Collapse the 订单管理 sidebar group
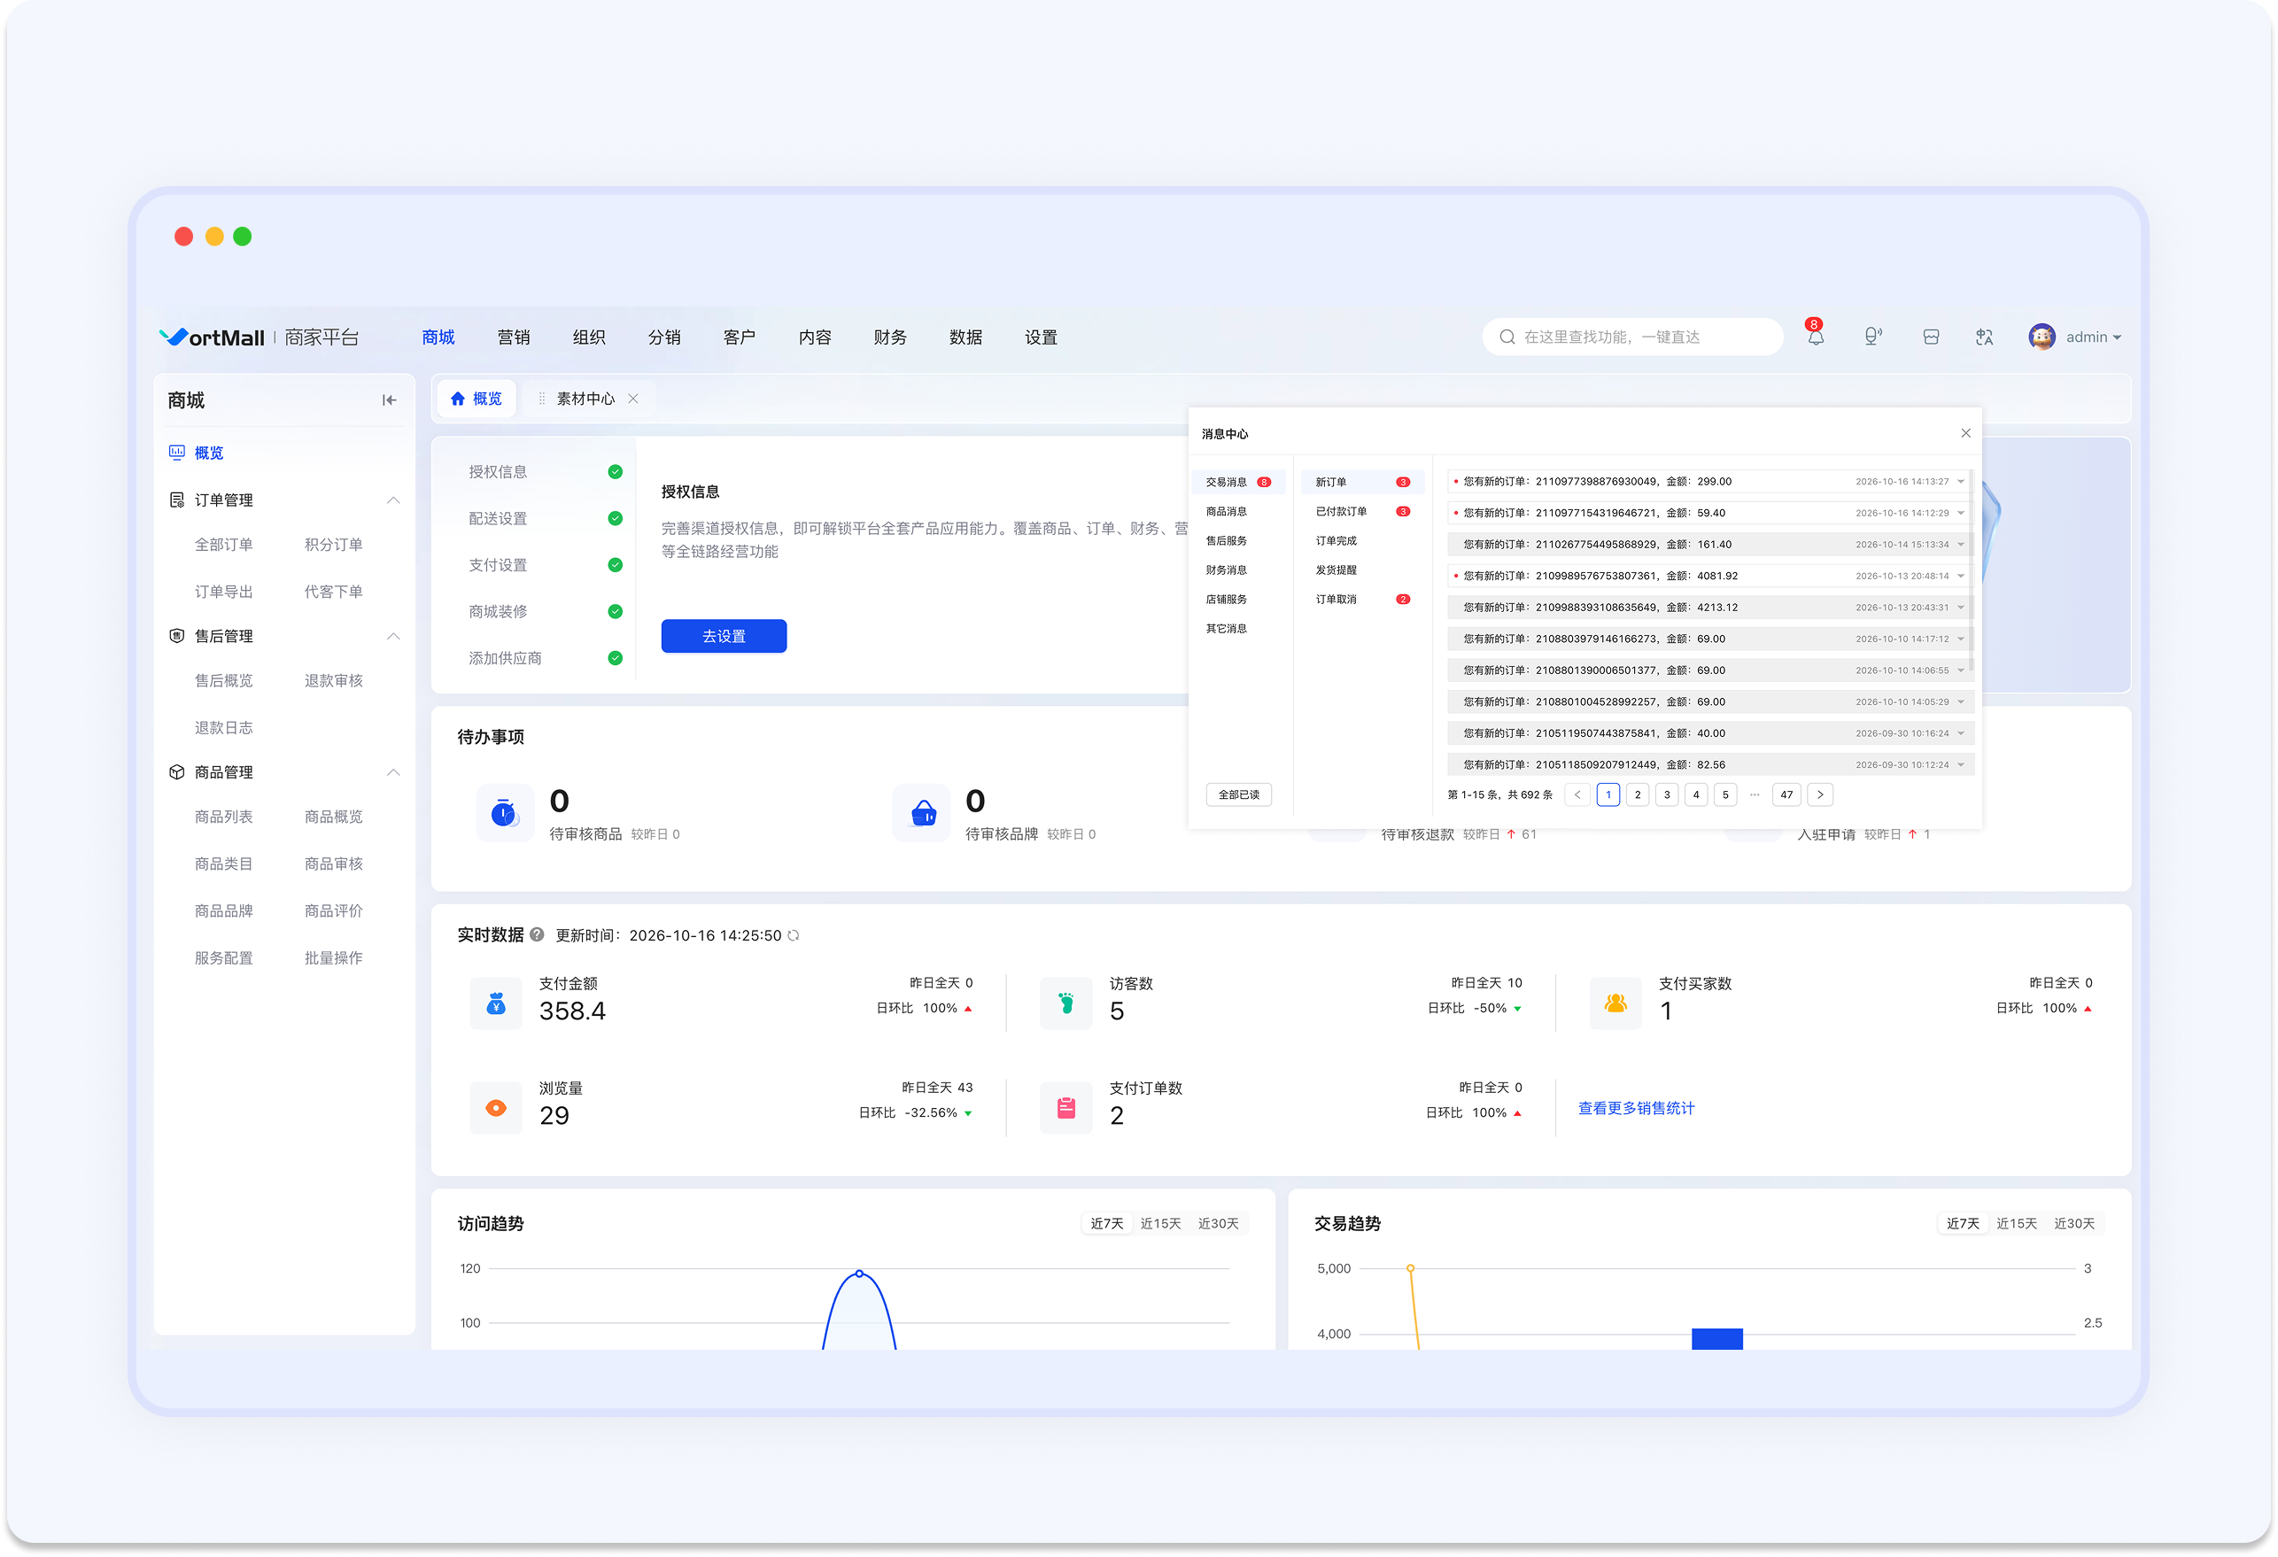Image resolution: width=2278 pixels, height=1557 pixels. click(393, 500)
